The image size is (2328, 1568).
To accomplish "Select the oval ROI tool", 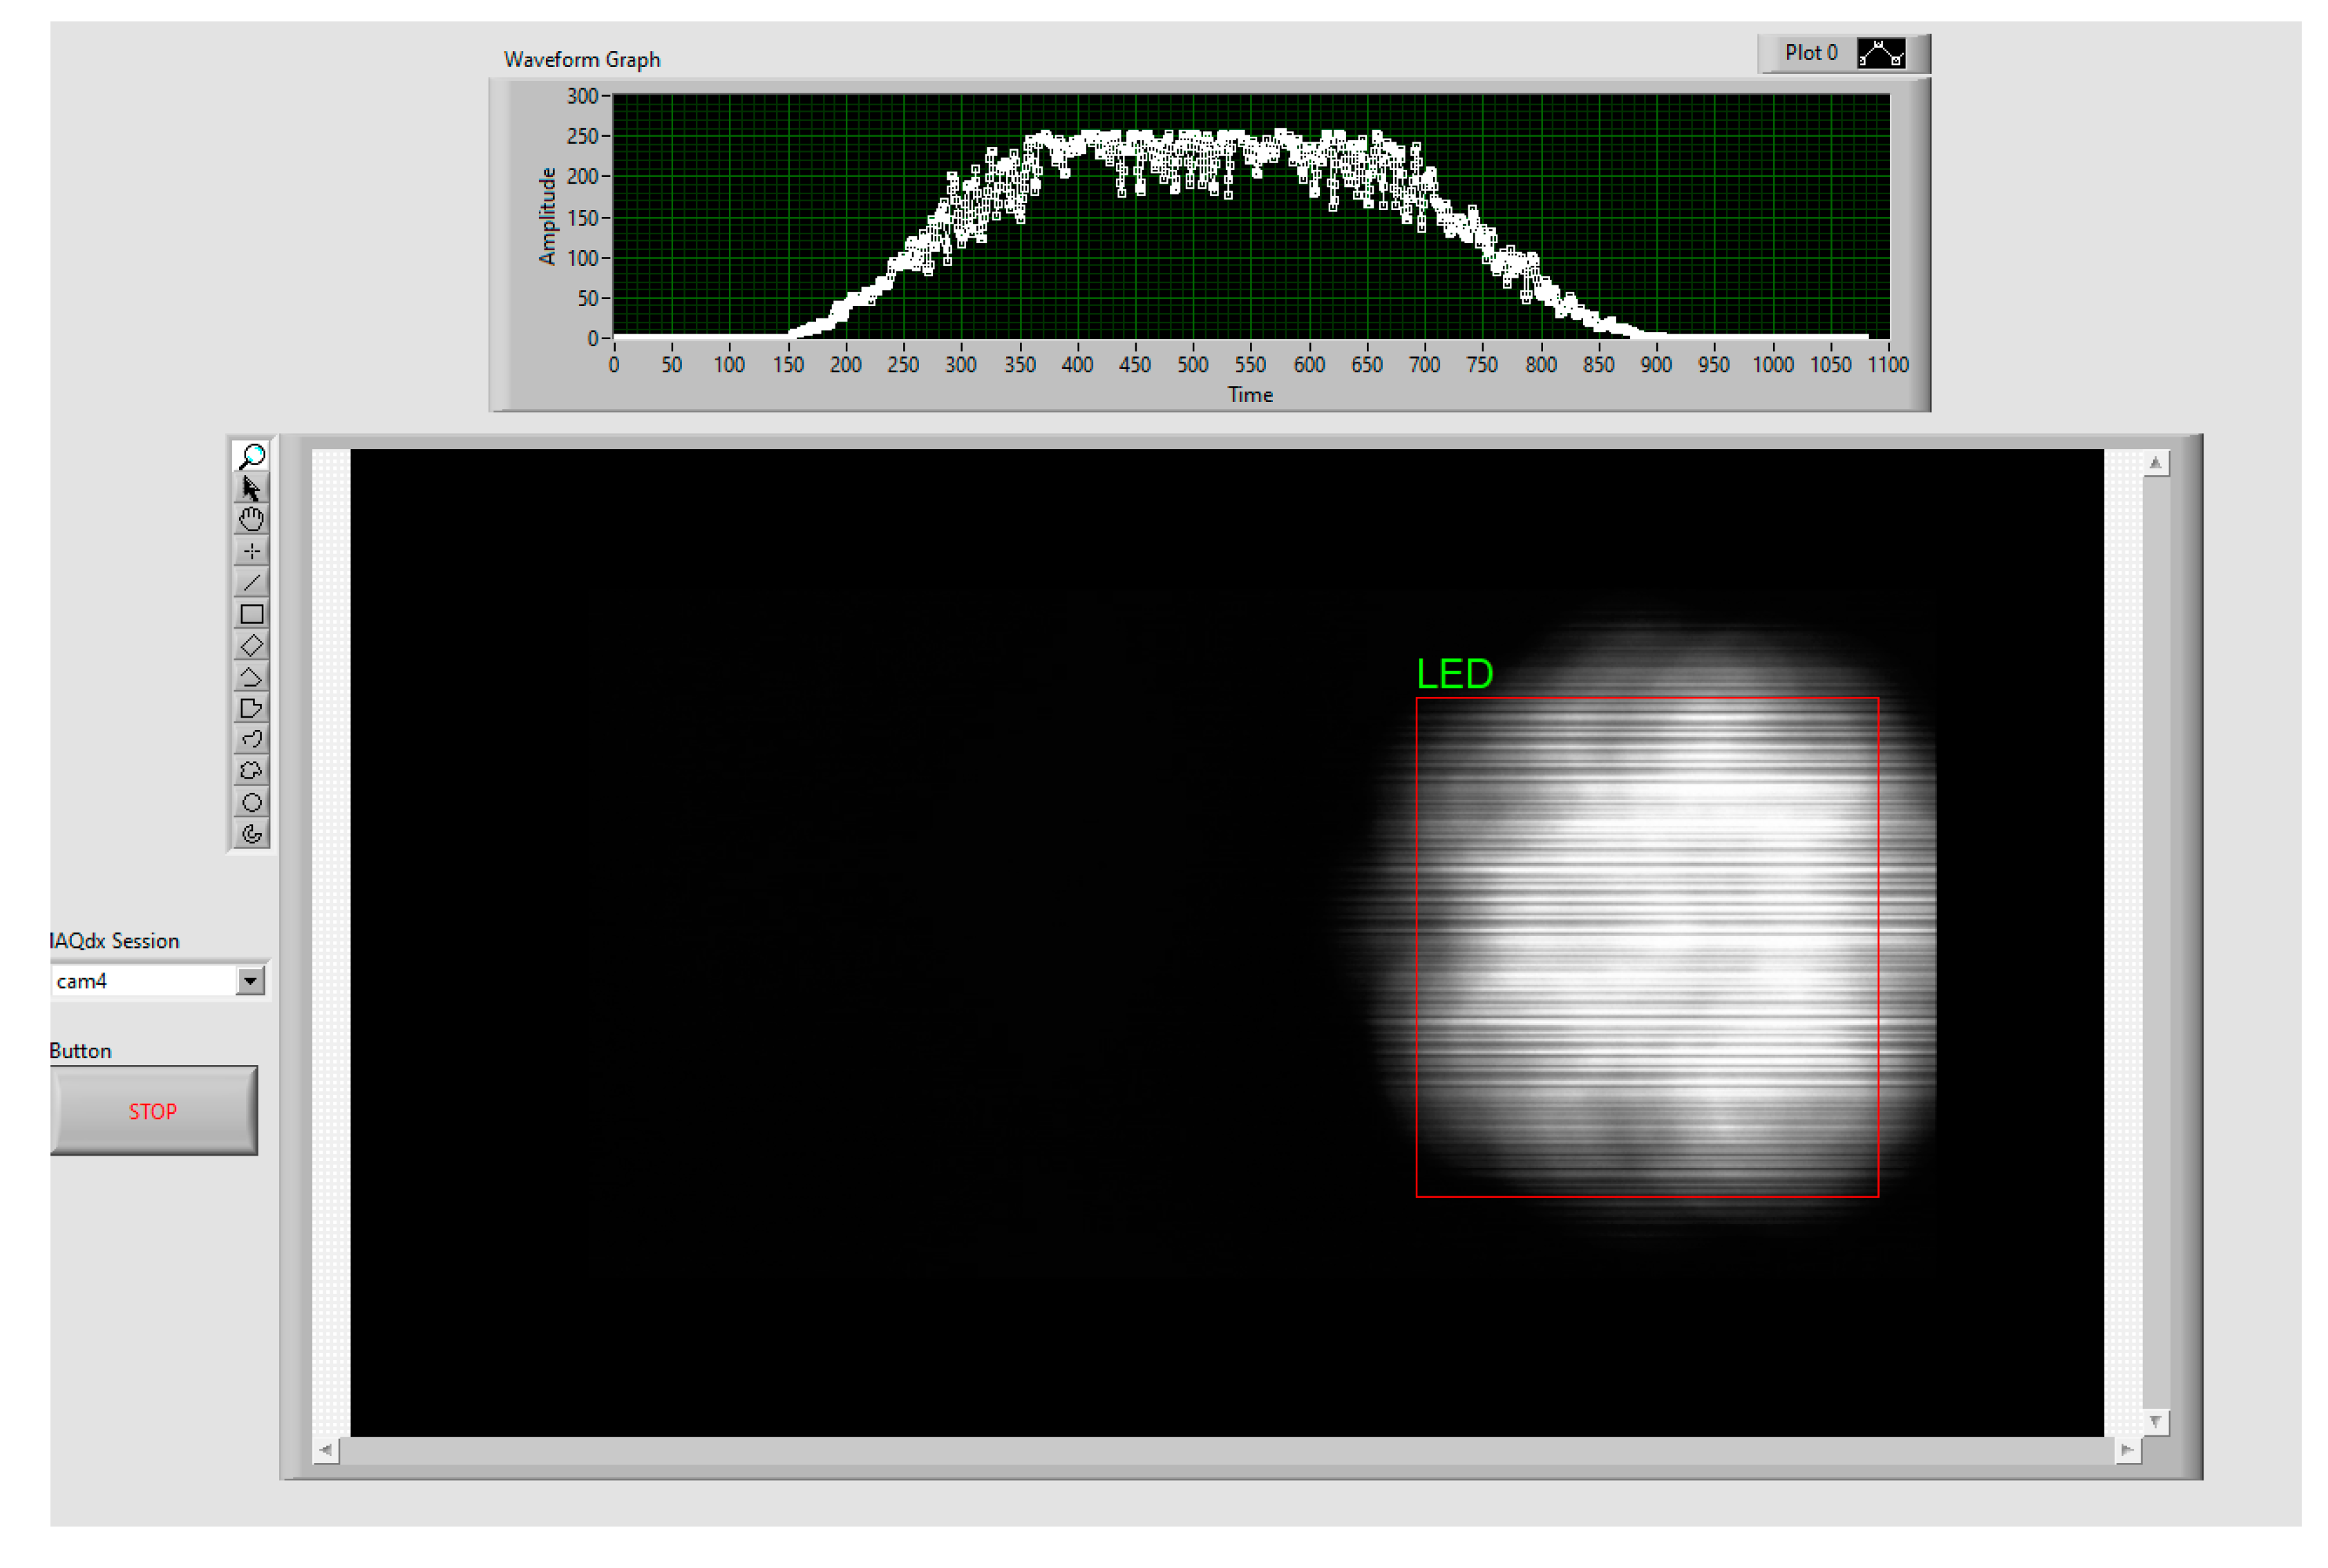I will click(251, 802).
